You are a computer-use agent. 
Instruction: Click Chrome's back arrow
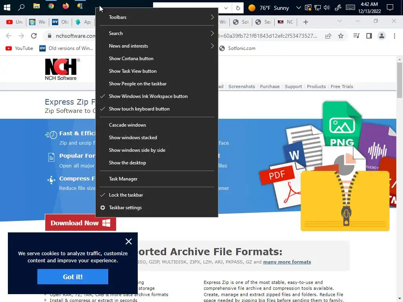click(9, 36)
